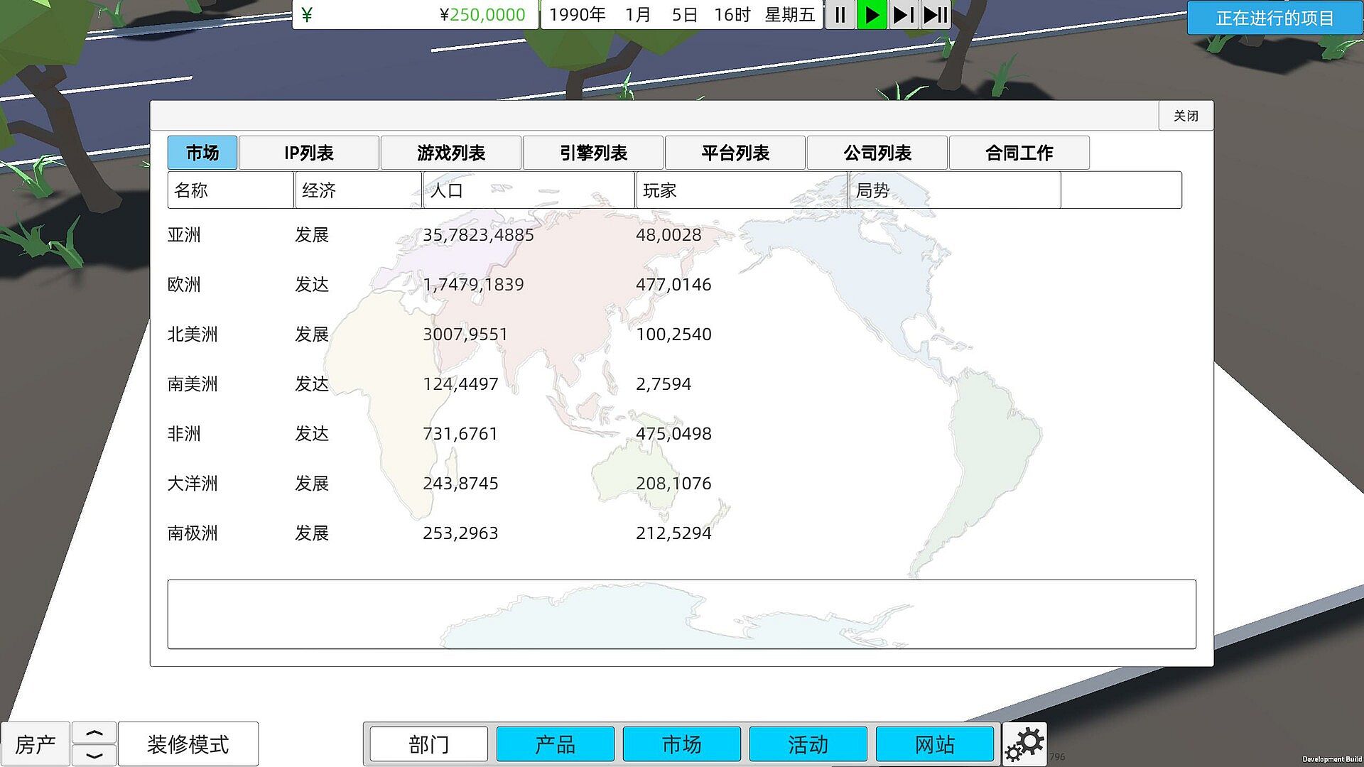Open the 游戏列表 tab

(x=450, y=153)
